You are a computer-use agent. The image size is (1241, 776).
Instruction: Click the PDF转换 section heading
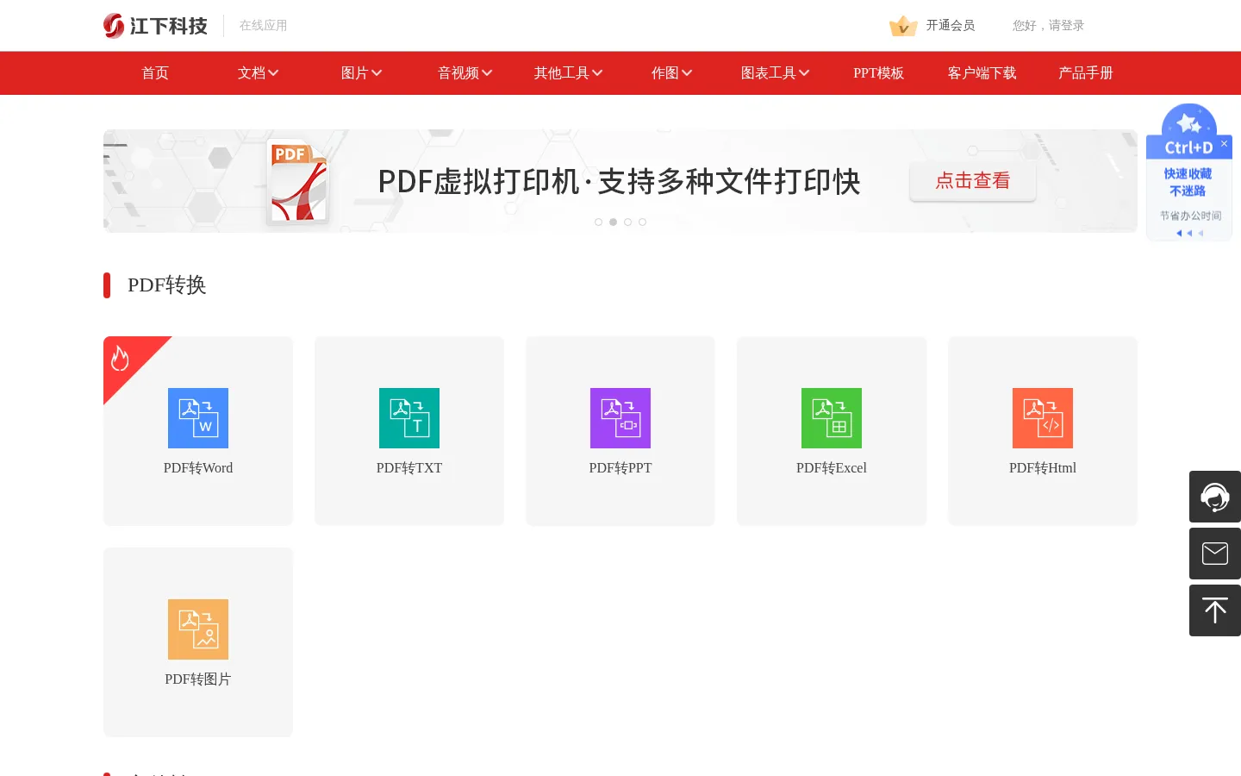click(x=167, y=285)
